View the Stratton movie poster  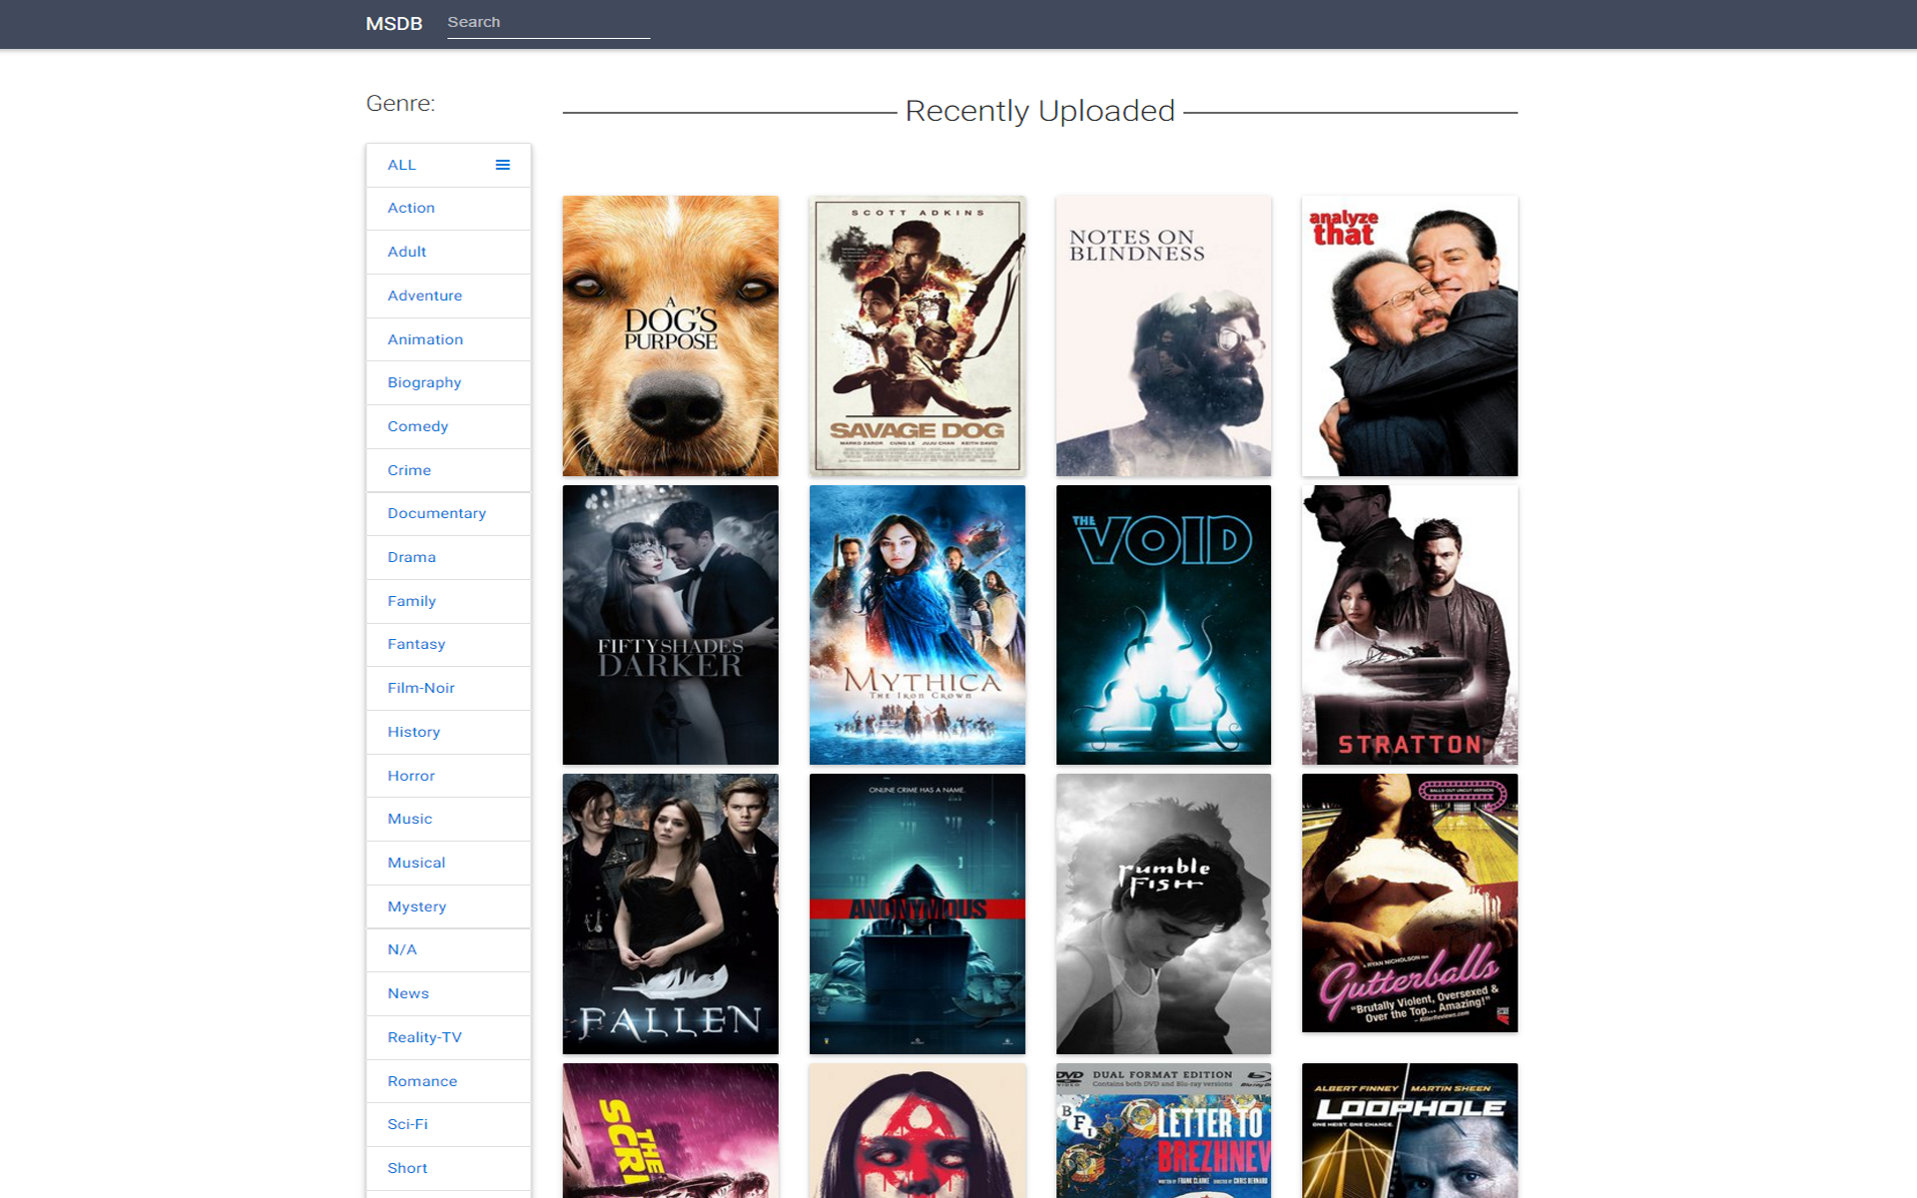pos(1410,625)
